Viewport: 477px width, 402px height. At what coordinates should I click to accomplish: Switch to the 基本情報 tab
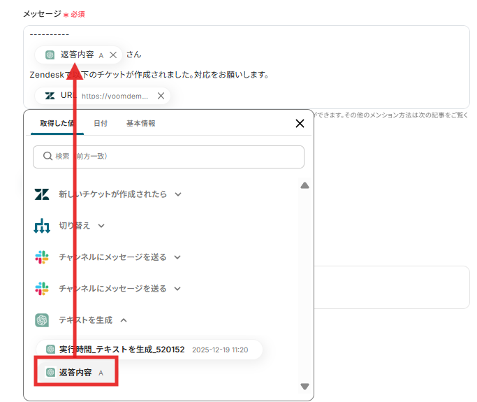(141, 123)
